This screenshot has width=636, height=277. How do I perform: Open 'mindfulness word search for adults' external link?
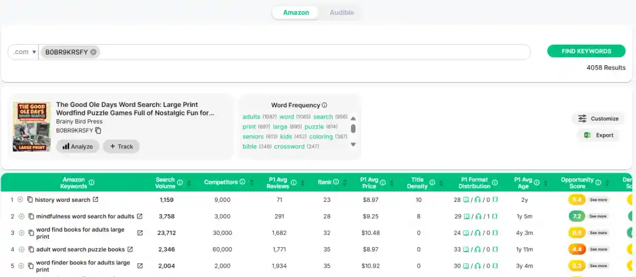point(140,216)
